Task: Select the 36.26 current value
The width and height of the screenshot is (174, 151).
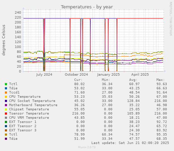Action: click(79, 105)
